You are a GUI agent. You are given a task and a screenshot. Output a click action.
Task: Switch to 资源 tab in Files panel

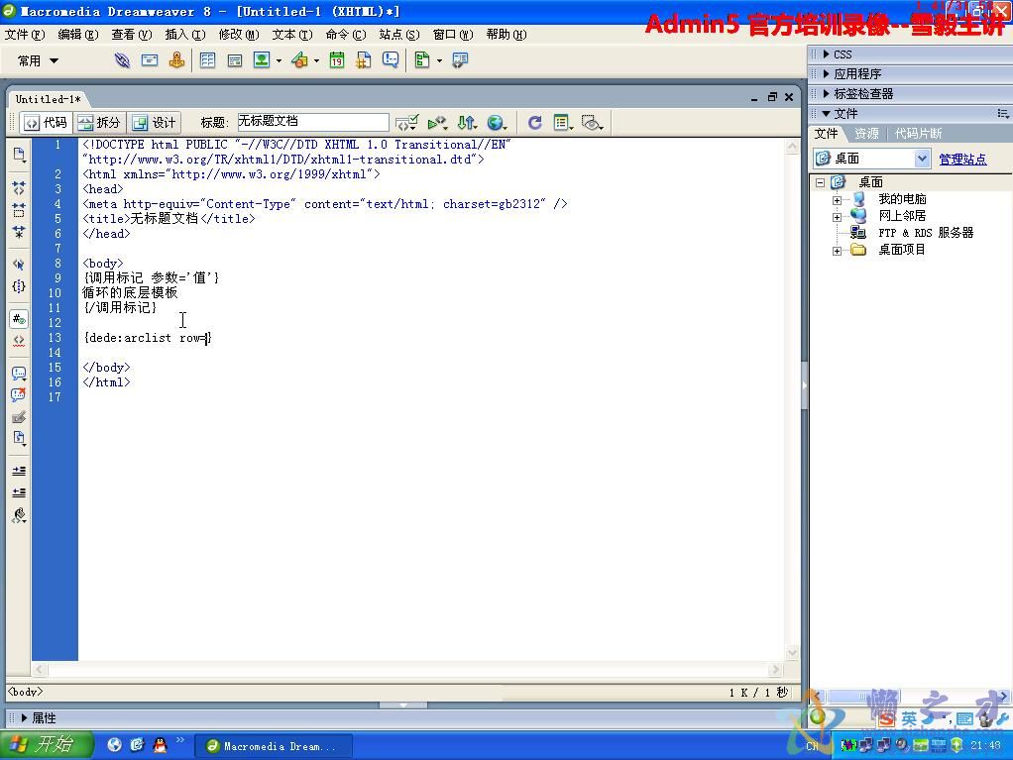click(866, 134)
